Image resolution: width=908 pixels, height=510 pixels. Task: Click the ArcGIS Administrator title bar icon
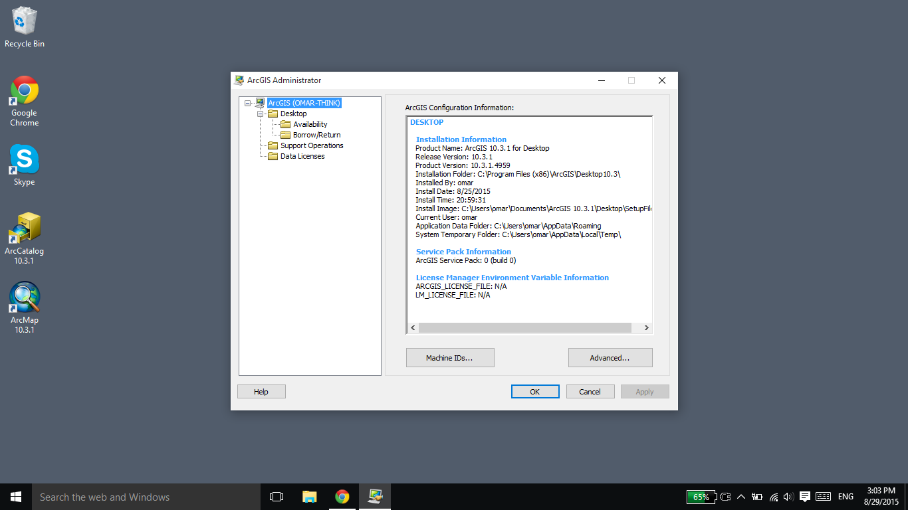pos(239,80)
